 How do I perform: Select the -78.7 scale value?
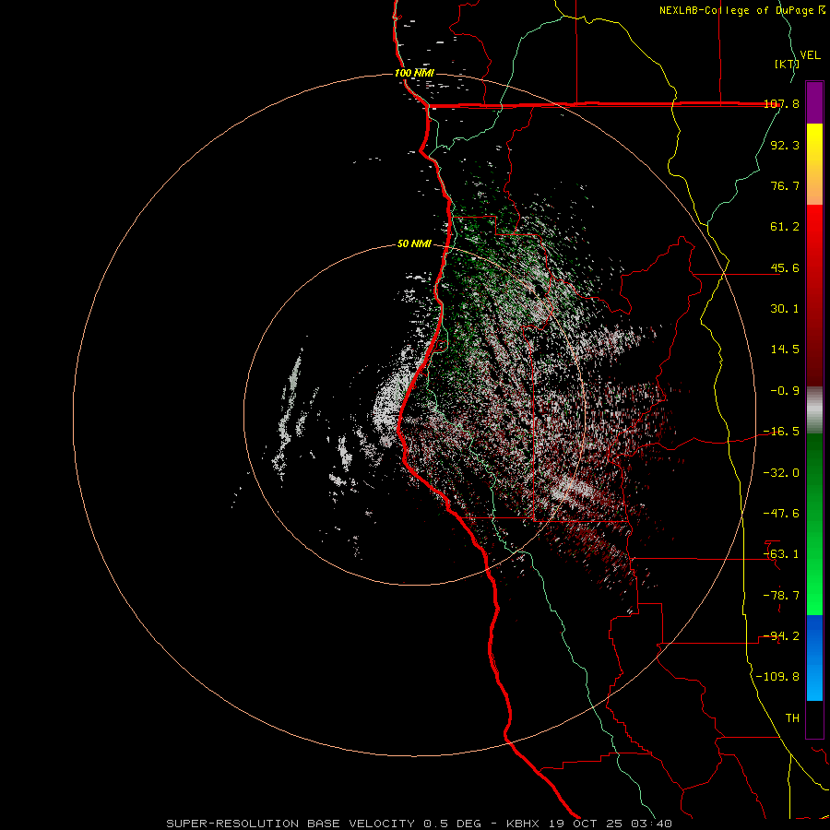tap(781, 596)
